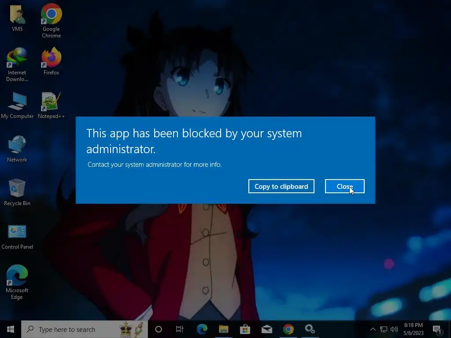Screen dimensions: 451x338
Task: Close the blocked app dialog
Action: point(344,186)
